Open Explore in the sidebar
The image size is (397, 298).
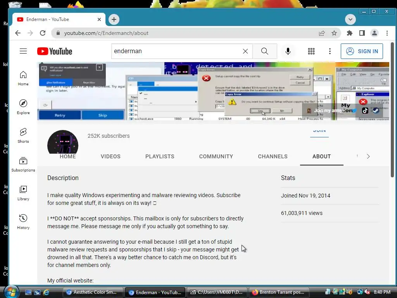click(x=23, y=107)
